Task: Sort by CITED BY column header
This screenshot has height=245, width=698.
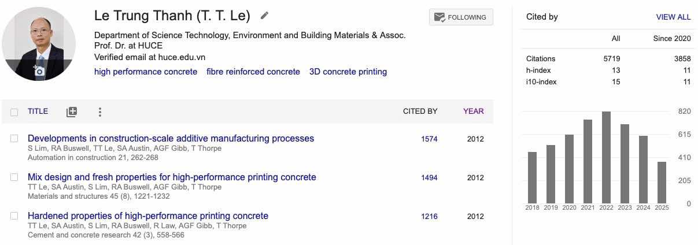Action: pyautogui.click(x=420, y=112)
